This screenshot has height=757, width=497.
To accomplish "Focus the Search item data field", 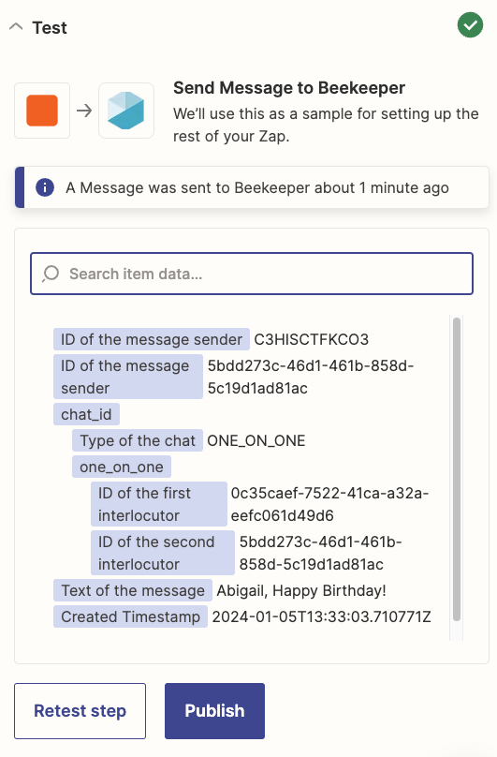I will click(x=252, y=274).
